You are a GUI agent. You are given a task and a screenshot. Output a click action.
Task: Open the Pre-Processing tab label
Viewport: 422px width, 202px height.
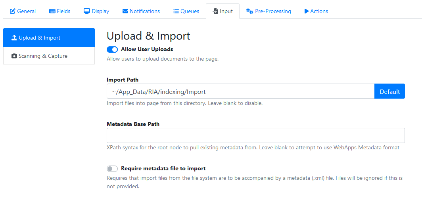tap(273, 11)
